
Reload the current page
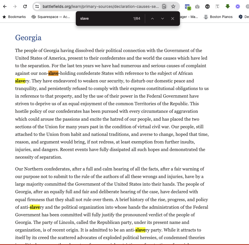(25, 6)
